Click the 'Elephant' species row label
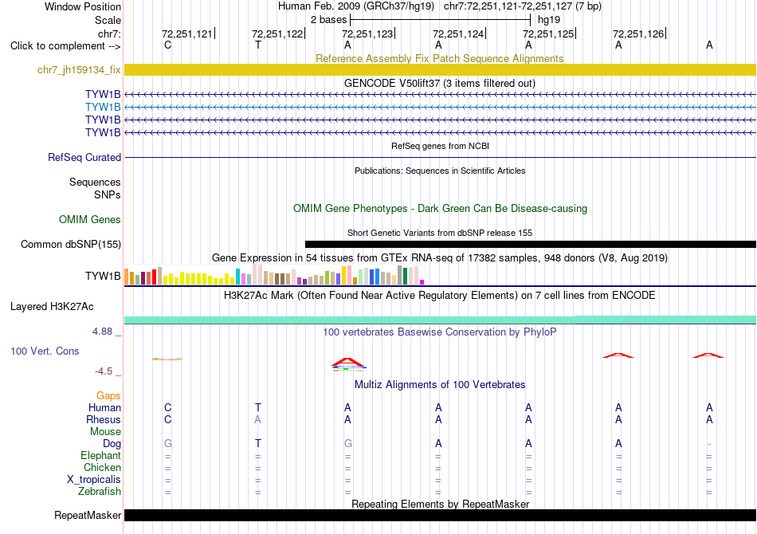This screenshot has height=534, width=757. click(x=100, y=455)
